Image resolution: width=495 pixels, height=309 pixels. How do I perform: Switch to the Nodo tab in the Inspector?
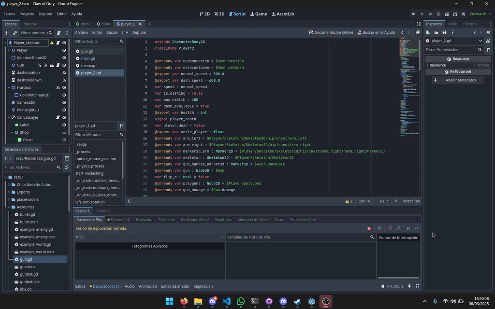[x=452, y=23]
